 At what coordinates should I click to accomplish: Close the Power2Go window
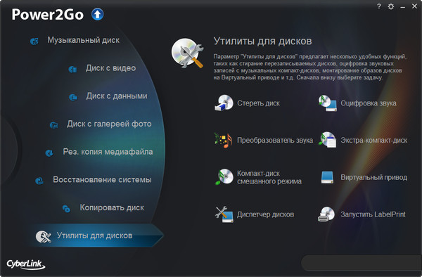pos(414,6)
